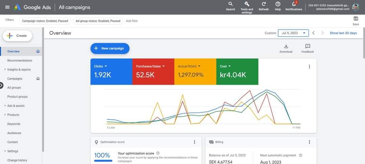Expand the collapsed side panel arrow
The height and width of the screenshot is (164, 365).
point(1,85)
